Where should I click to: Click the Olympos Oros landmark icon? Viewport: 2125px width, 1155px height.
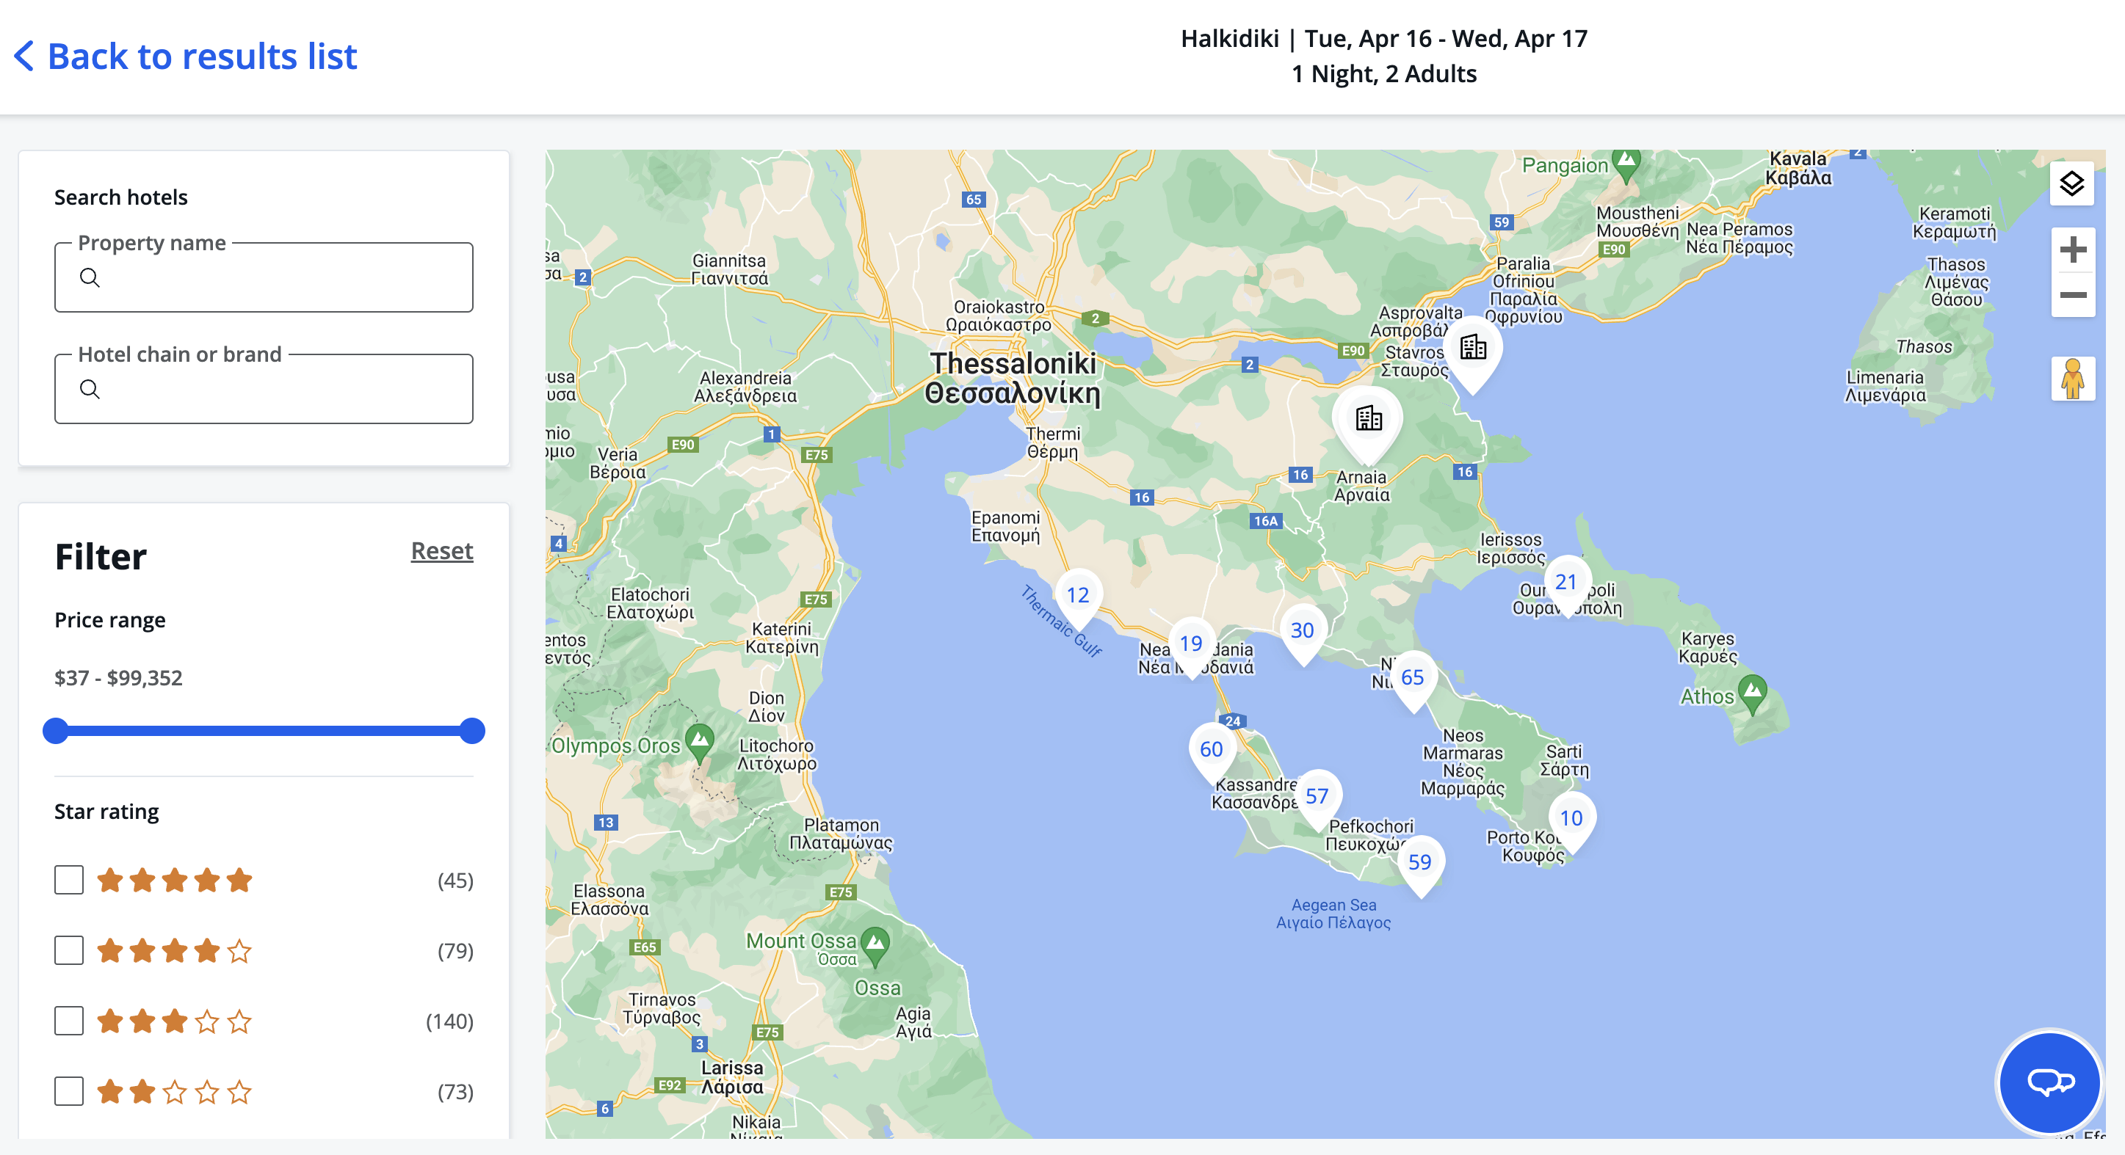click(700, 741)
